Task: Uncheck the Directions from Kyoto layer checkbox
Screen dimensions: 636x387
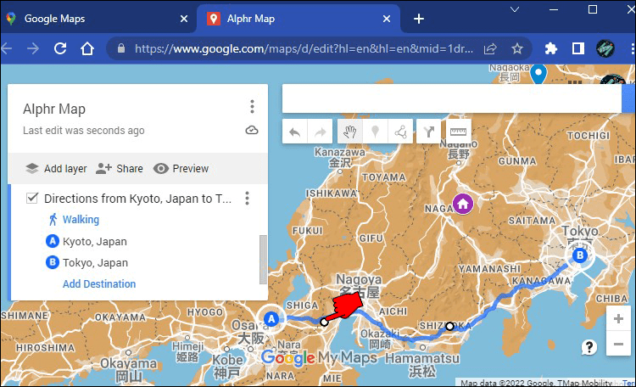Action: click(x=32, y=199)
